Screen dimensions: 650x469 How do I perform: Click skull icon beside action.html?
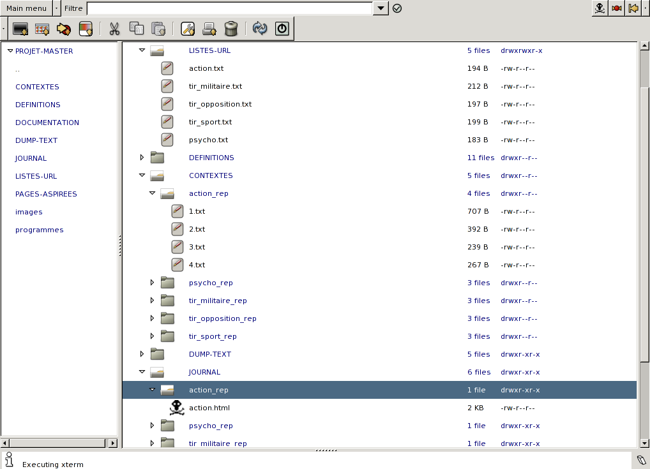[x=178, y=408]
